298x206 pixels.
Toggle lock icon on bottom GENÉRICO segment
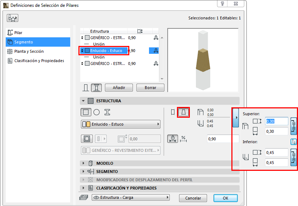(156, 64)
